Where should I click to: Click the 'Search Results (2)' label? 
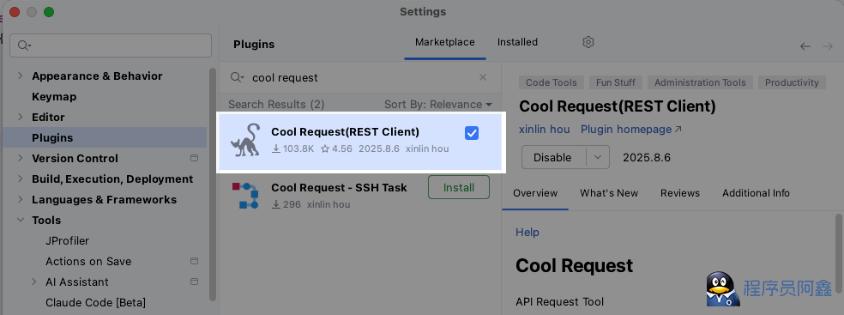(276, 105)
